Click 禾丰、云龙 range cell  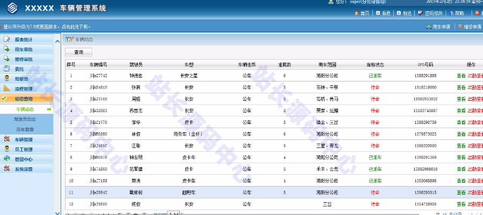click(327, 169)
